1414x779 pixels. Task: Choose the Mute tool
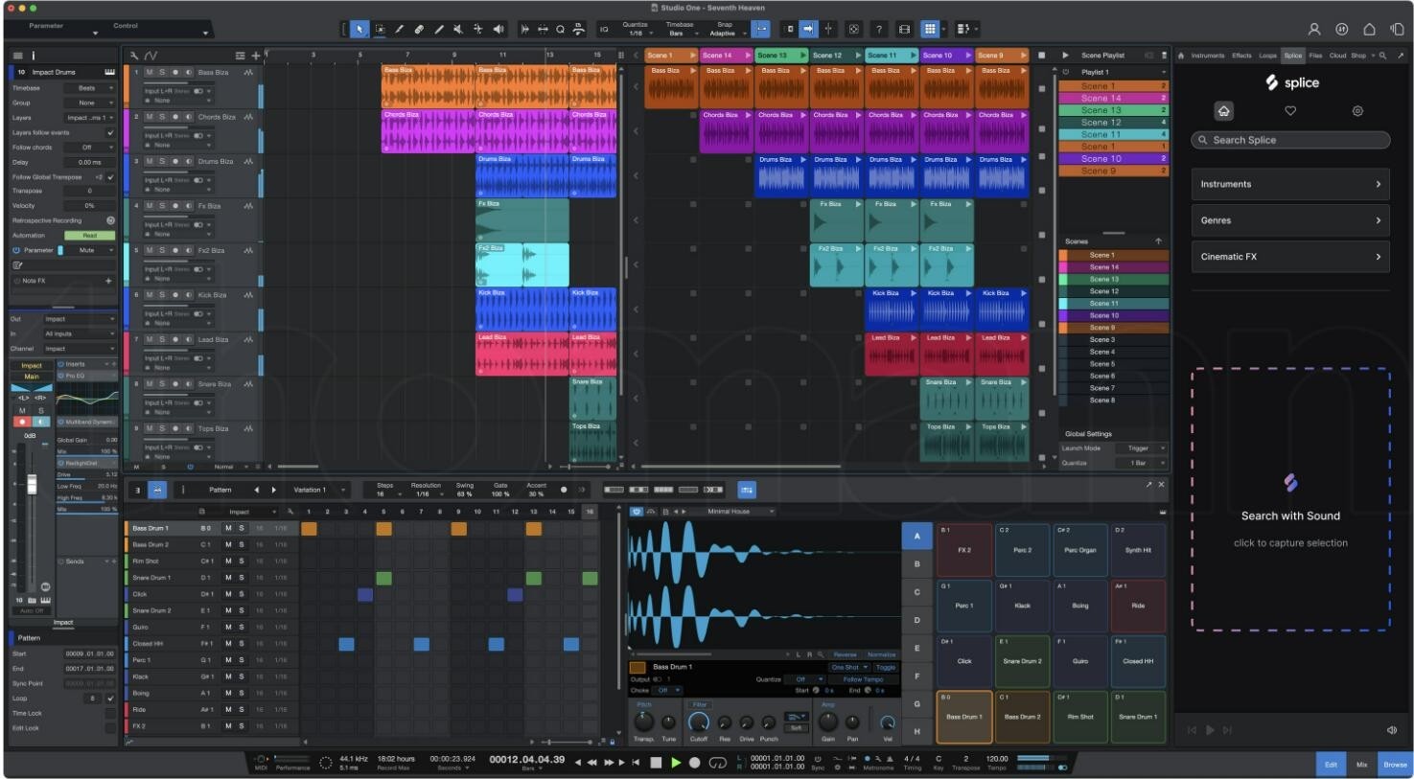(x=458, y=30)
